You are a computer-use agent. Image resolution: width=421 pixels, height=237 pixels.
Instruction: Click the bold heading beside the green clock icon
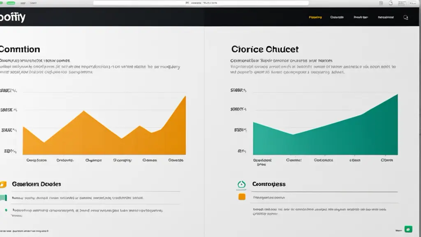pyautogui.click(x=269, y=184)
